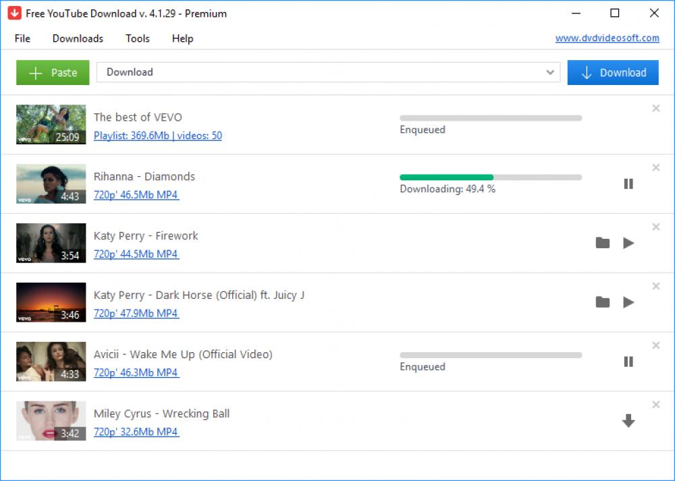Start downloading Miley Cyrus - Wrecking Ball
The height and width of the screenshot is (481, 675).
point(628,421)
